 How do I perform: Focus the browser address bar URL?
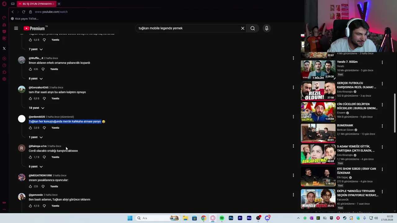click(x=51, y=12)
